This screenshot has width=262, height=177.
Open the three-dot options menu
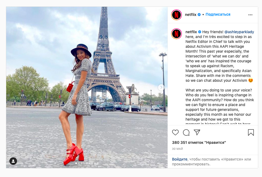[250, 15]
